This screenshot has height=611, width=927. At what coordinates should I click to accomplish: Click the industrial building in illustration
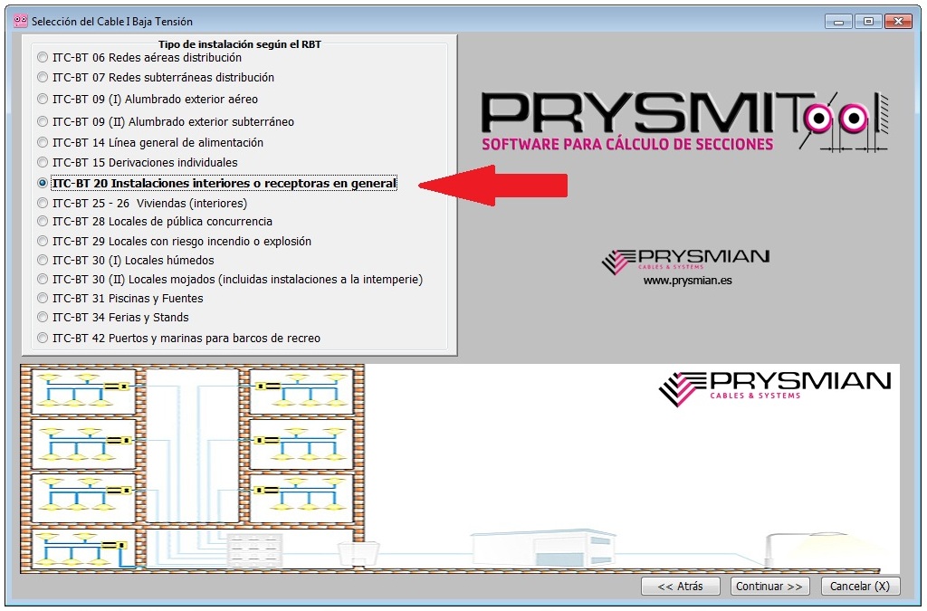click(543, 549)
